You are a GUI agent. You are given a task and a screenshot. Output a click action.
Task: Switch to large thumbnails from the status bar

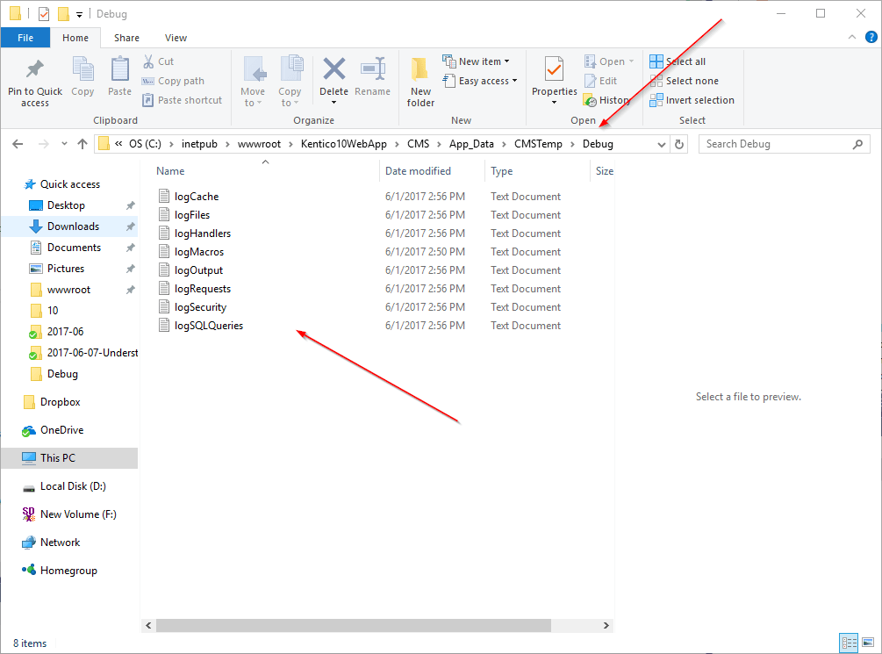(x=867, y=643)
